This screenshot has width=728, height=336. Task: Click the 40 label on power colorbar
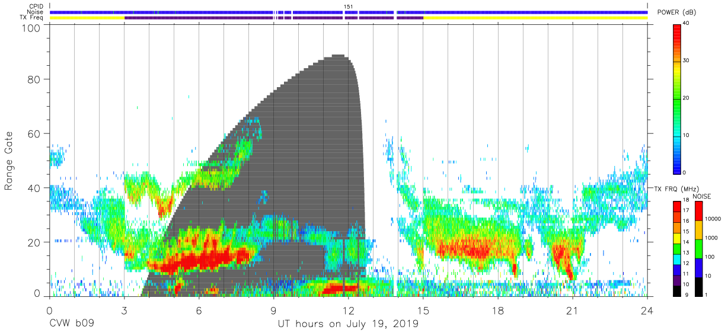tap(687, 24)
